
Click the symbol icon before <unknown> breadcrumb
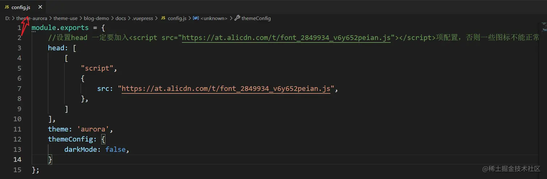point(196,18)
